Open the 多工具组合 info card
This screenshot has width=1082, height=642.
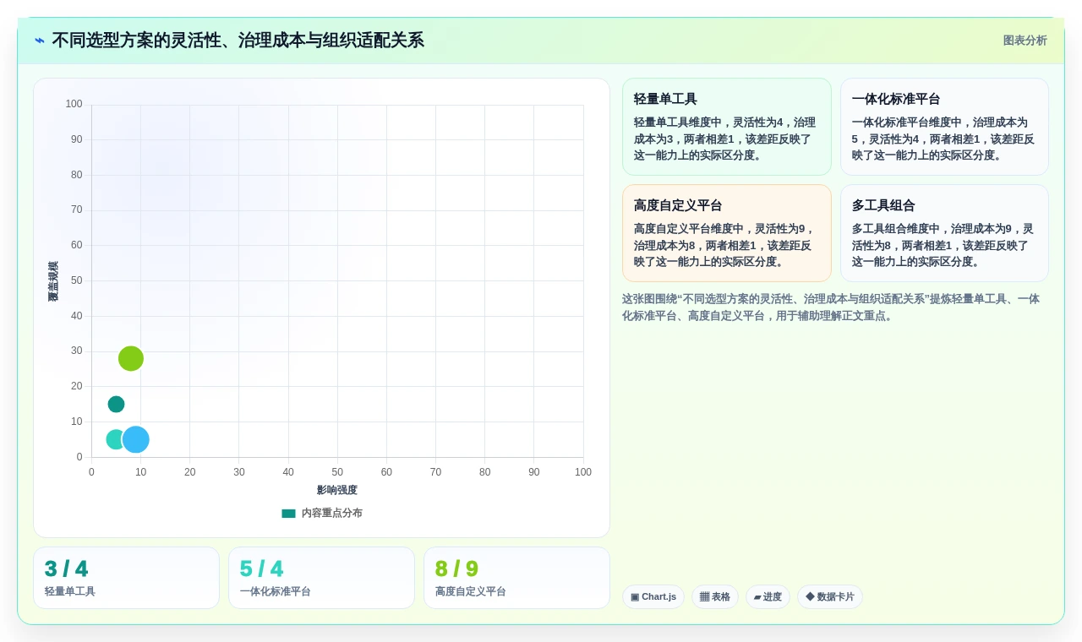[944, 233]
